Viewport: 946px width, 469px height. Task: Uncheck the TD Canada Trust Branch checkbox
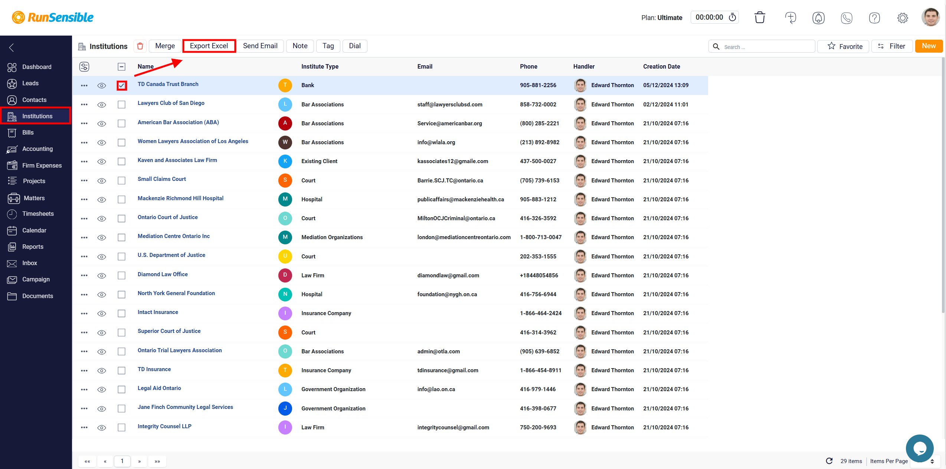coord(122,86)
